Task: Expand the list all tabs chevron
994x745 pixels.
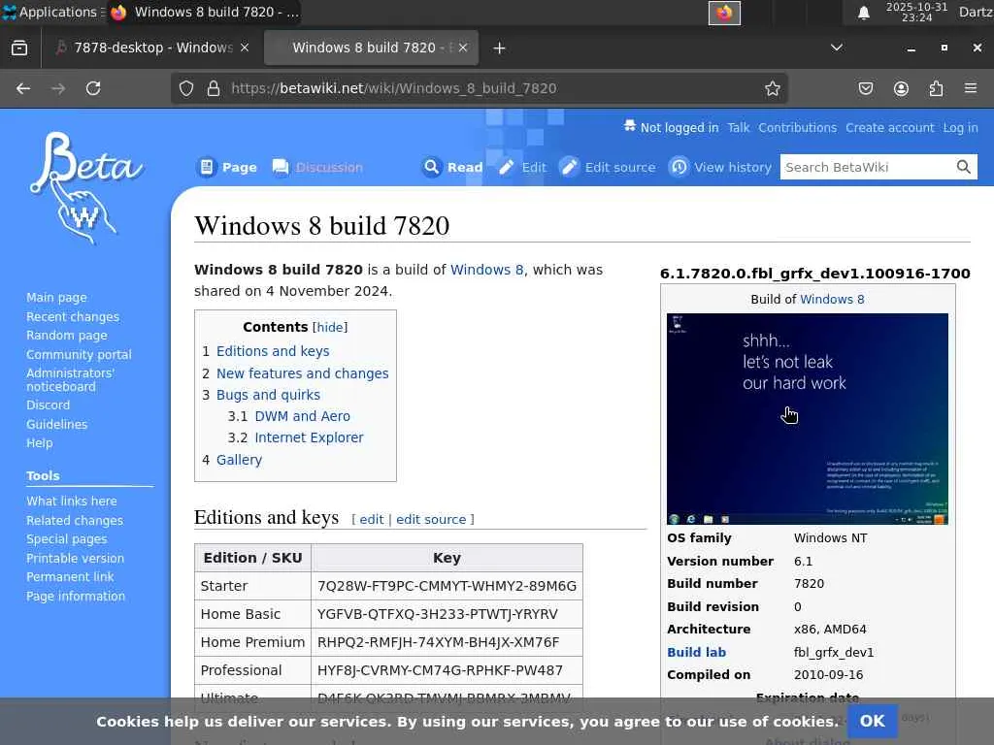Action: (x=837, y=48)
